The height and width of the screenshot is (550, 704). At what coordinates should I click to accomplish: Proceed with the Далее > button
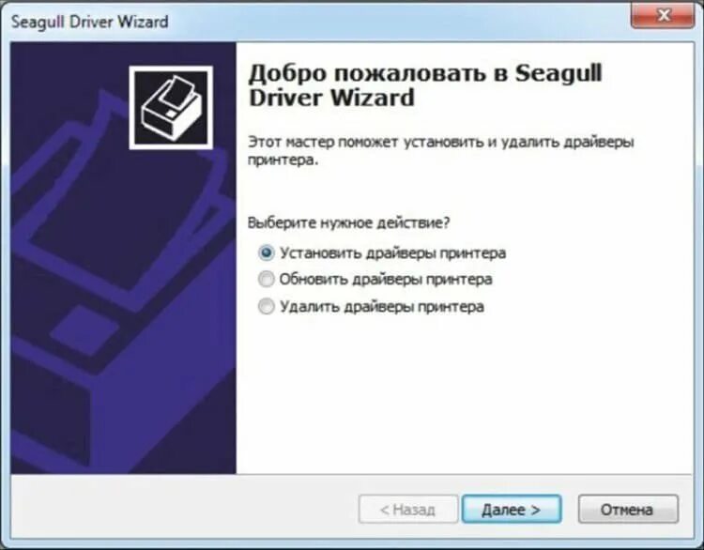pos(512,509)
